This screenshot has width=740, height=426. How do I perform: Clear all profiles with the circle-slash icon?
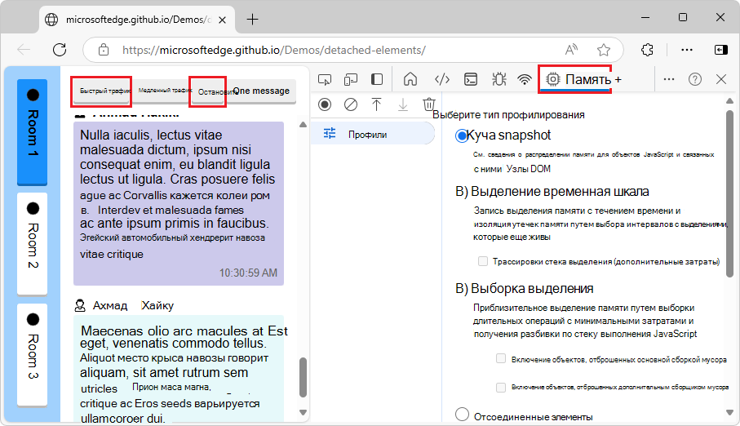coord(351,104)
